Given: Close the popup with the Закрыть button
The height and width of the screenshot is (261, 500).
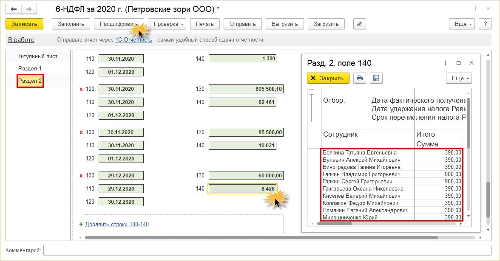Looking at the screenshot, I should 328,78.
